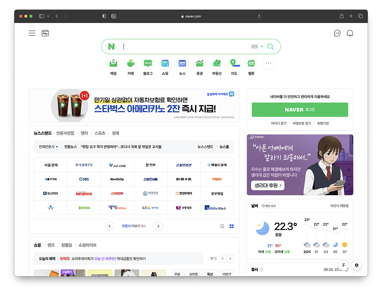This screenshot has width=382, height=295.
Task: Open a new Safari tab
Action: click(351, 16)
